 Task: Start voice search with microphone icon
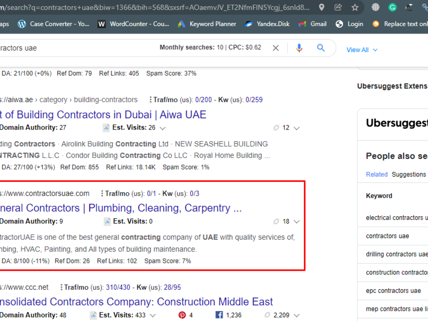[x=299, y=48]
